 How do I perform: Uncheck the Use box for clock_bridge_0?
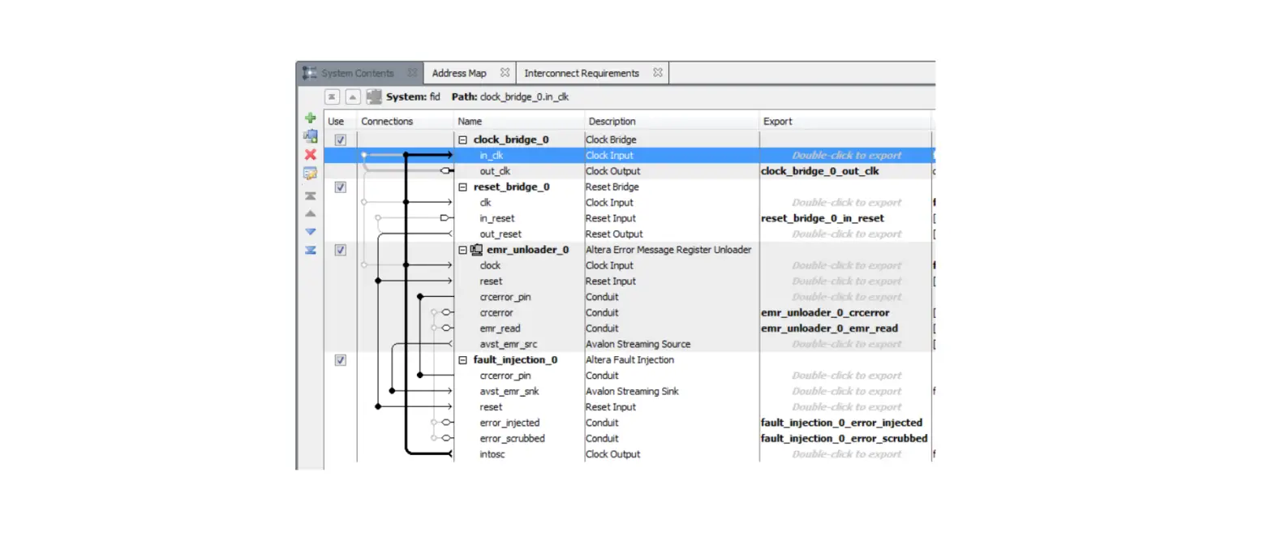[341, 140]
